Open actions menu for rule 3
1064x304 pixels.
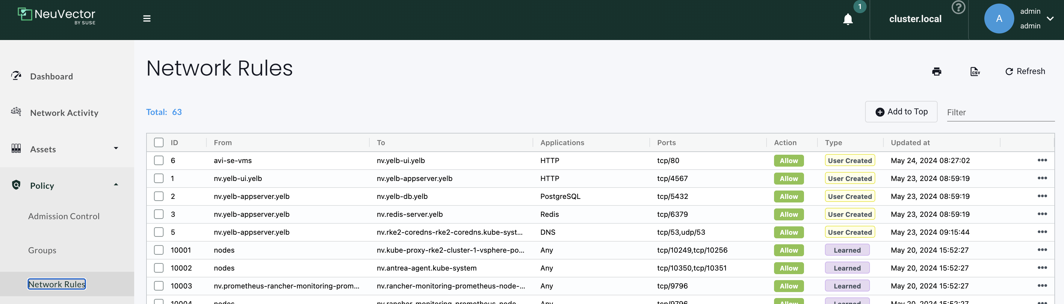[1042, 214]
